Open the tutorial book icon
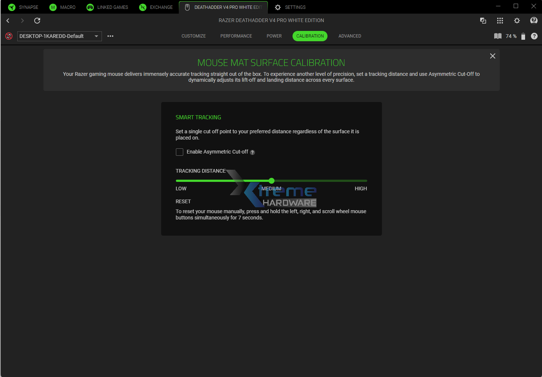 [x=497, y=36]
